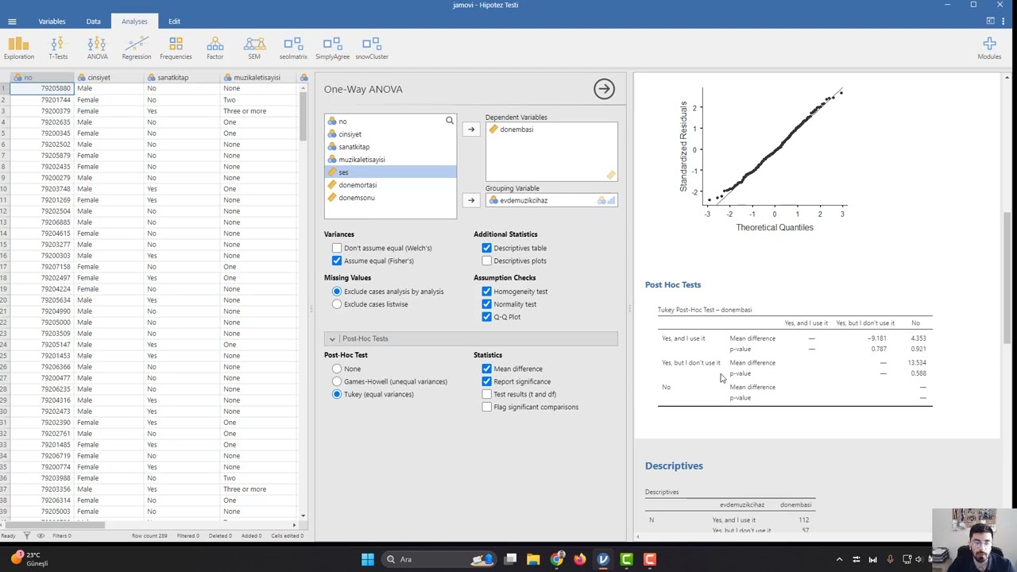Select the None post-hoc test option
The width and height of the screenshot is (1017, 572).
(x=337, y=369)
